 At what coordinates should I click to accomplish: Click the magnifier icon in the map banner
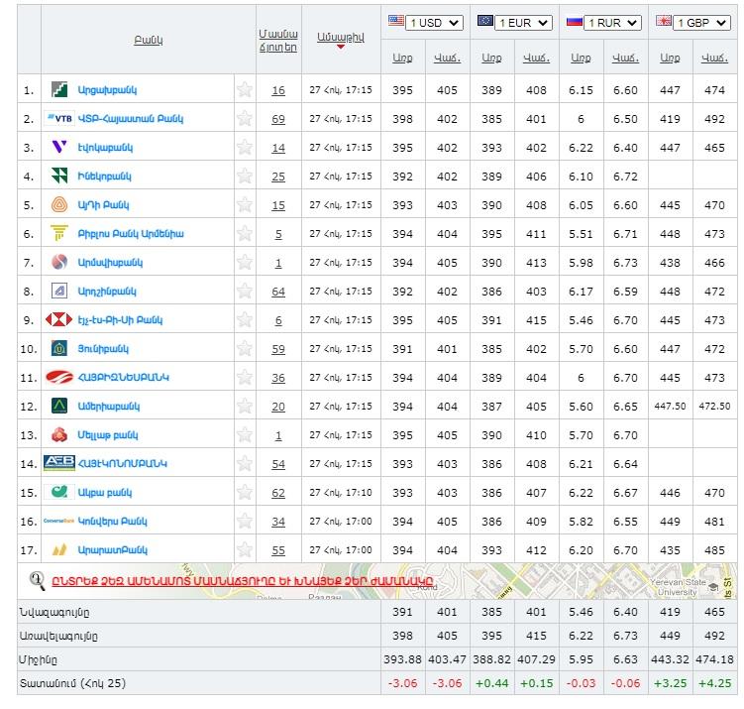38,581
